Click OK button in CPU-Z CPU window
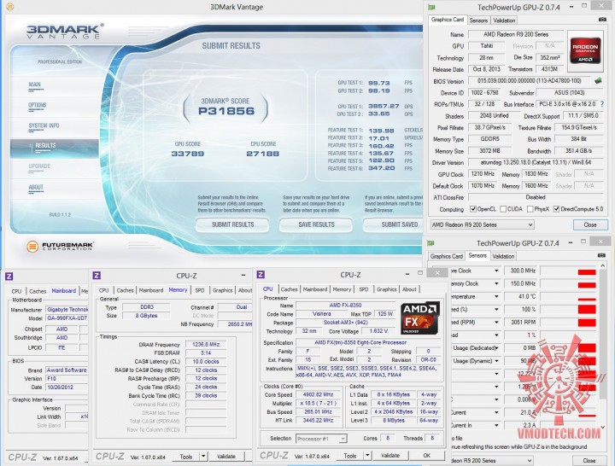This screenshot has width=615, height=466. point(427,456)
